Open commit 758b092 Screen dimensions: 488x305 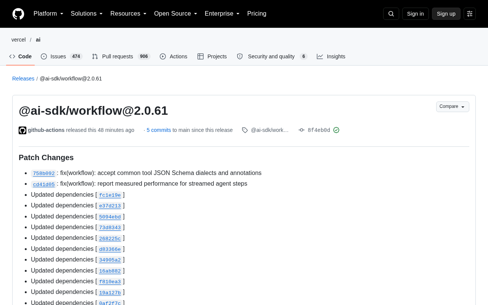[44, 173]
